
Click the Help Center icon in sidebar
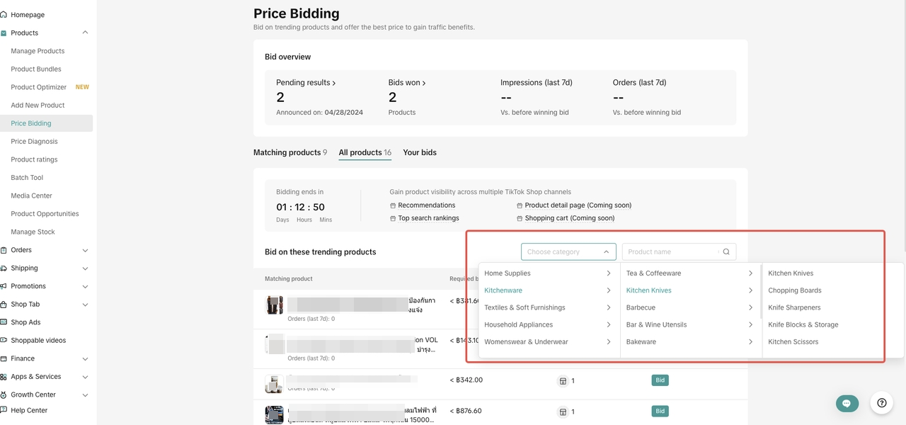pyautogui.click(x=4, y=410)
